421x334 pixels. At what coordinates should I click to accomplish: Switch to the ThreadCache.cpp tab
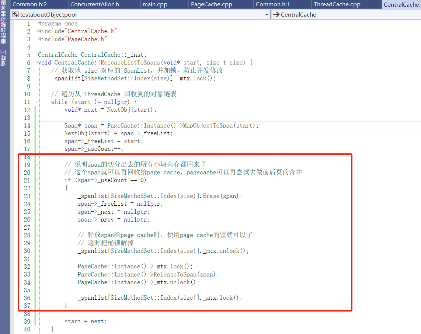point(337,4)
